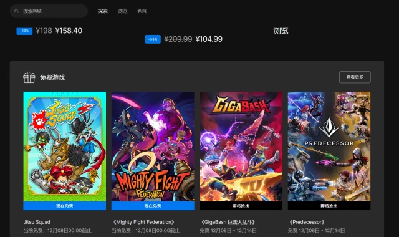
Task: Click Jitsu Squad's 当前免费 deadline text
Action: tap(57, 230)
